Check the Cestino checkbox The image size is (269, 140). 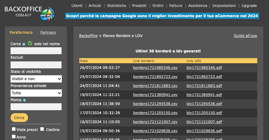[x=42, y=129]
